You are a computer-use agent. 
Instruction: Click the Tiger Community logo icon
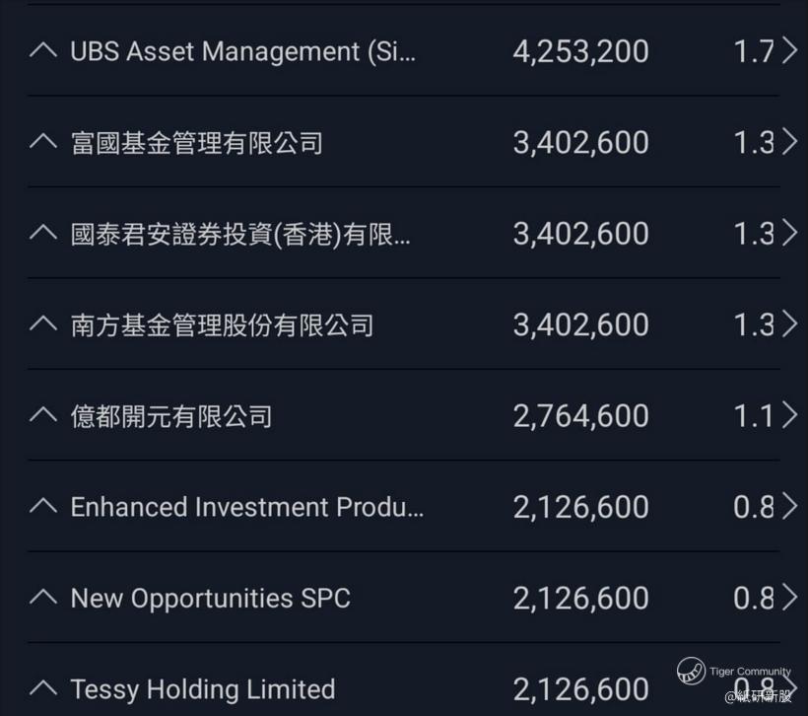click(691, 671)
